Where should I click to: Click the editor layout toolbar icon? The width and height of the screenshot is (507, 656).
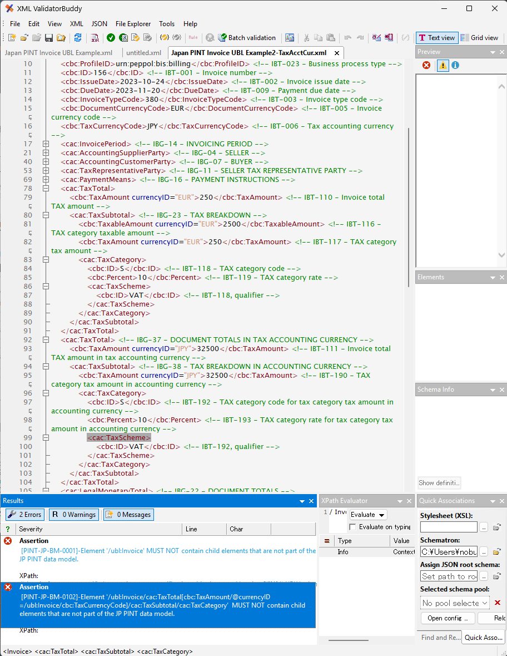(x=290, y=38)
